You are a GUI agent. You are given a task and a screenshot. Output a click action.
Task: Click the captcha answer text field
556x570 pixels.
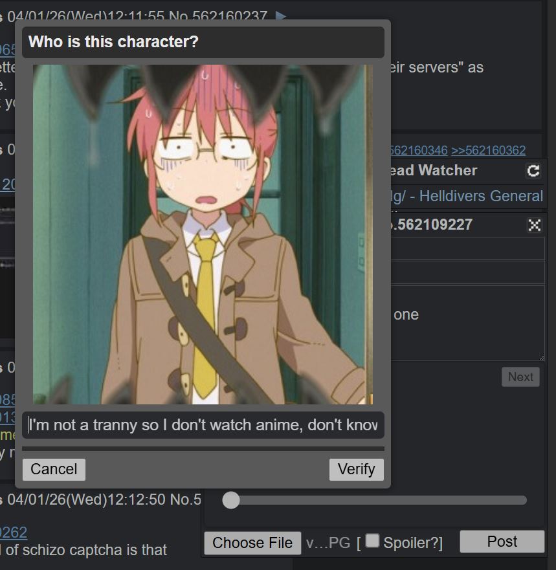pos(203,425)
